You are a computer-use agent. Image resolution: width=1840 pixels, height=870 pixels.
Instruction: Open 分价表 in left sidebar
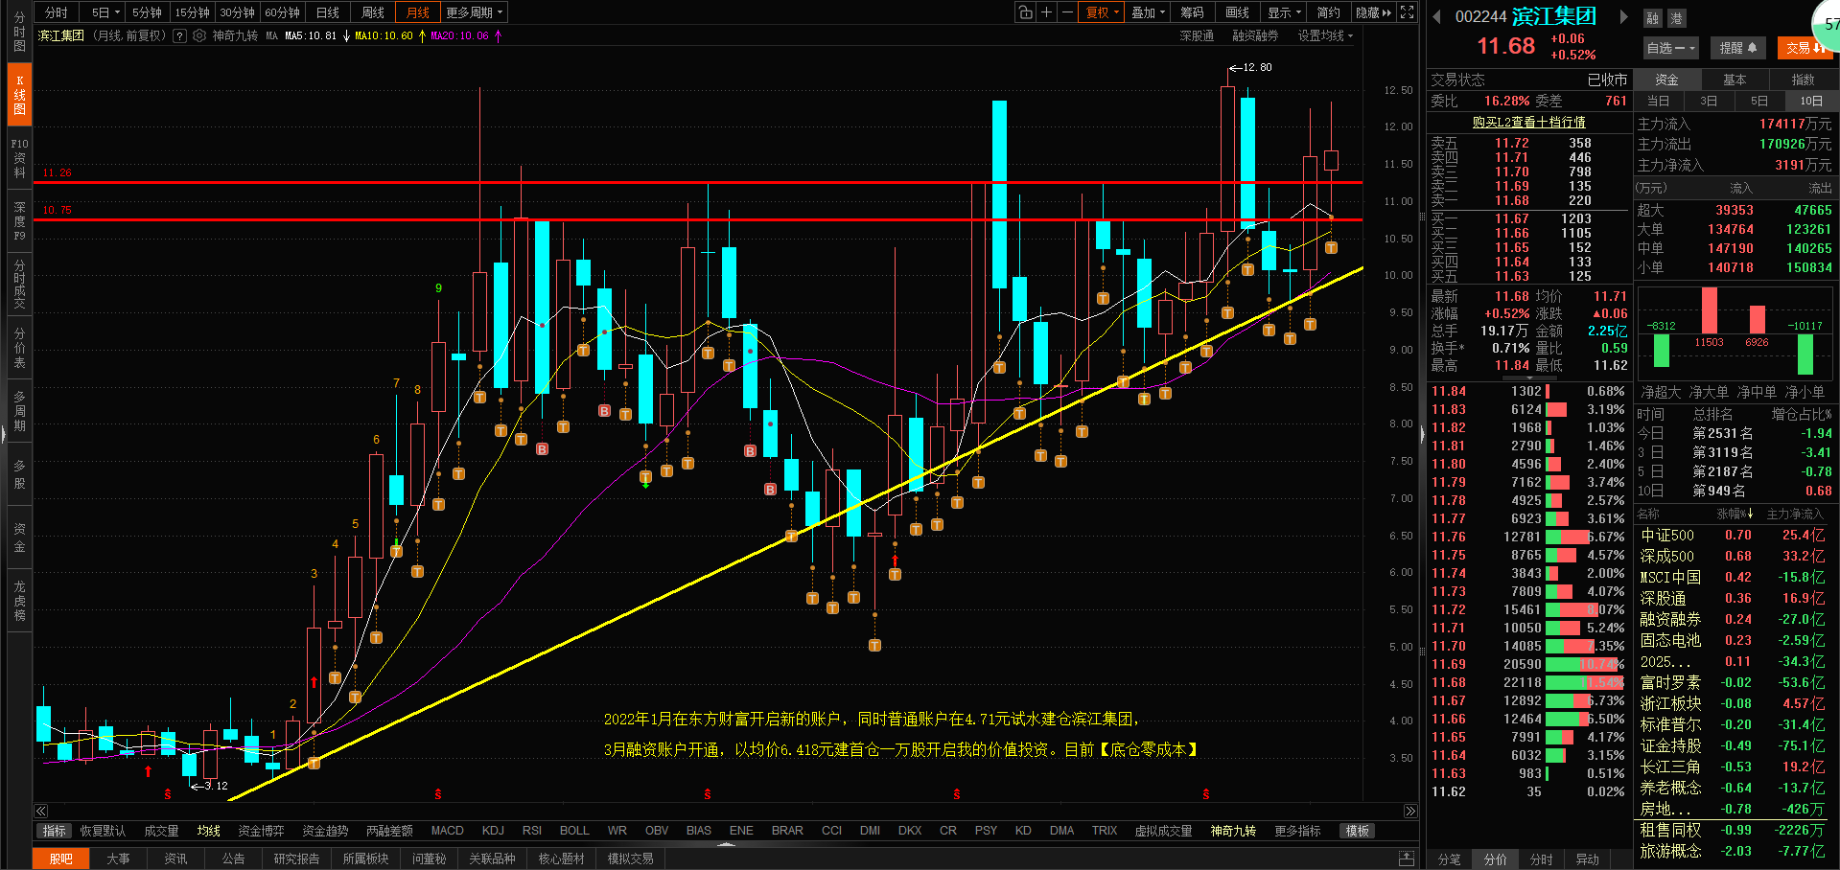(19, 348)
